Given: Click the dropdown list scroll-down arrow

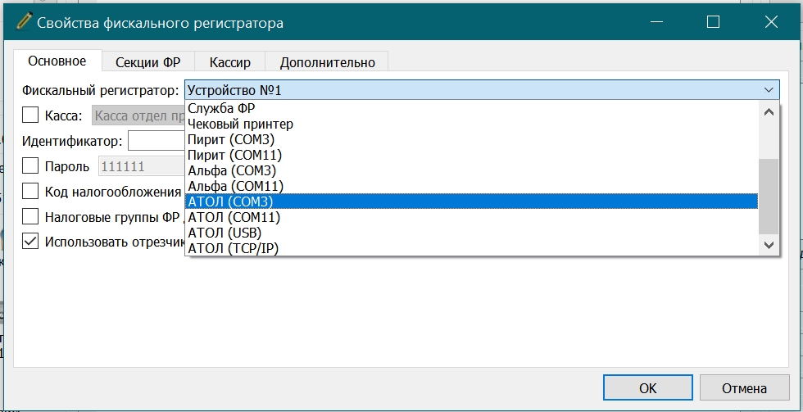Looking at the screenshot, I should 769,245.
